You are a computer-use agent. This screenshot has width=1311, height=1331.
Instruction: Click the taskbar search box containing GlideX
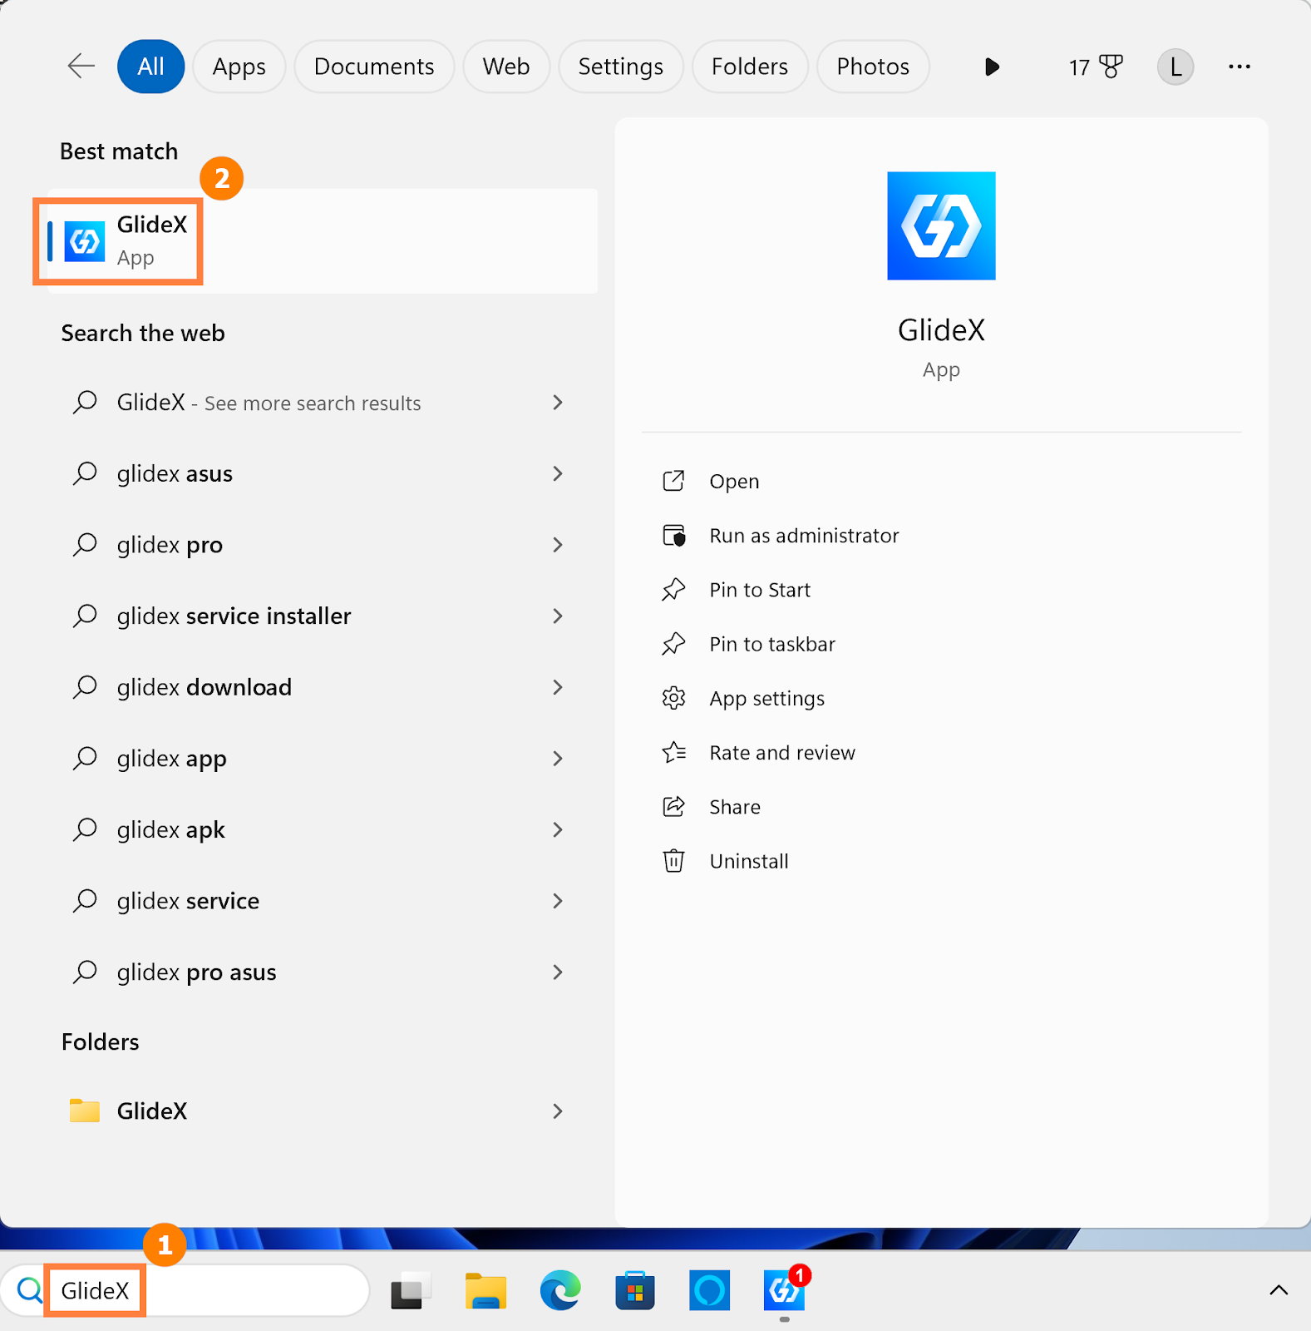tap(186, 1290)
